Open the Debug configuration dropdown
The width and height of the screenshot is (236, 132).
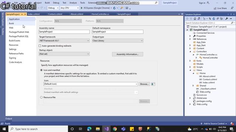[53, 8]
